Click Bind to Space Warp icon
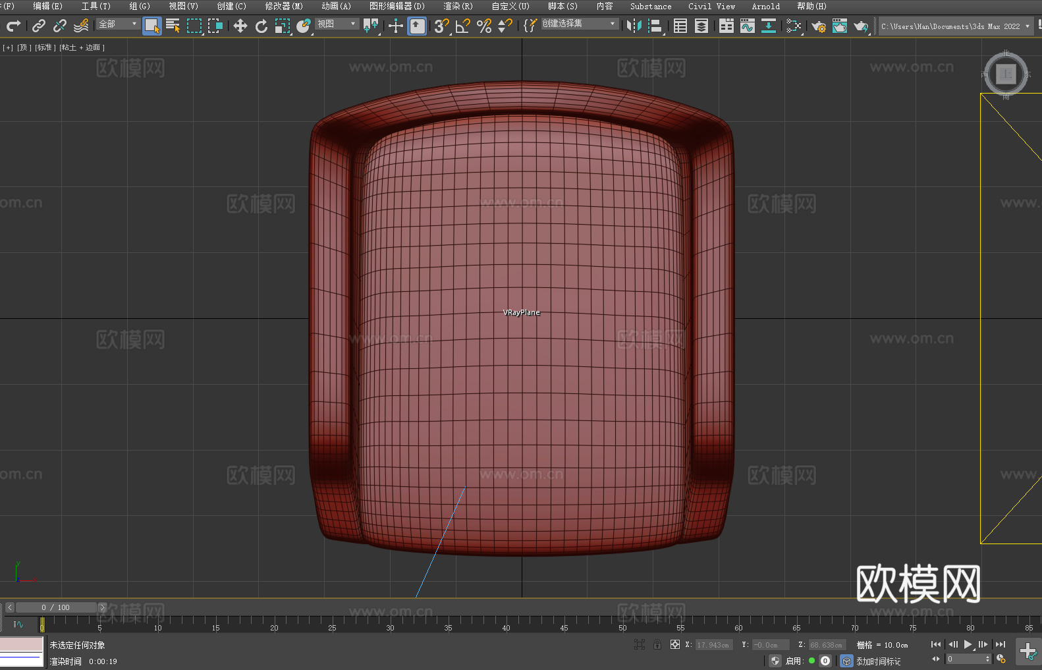The width and height of the screenshot is (1042, 670). (x=81, y=26)
